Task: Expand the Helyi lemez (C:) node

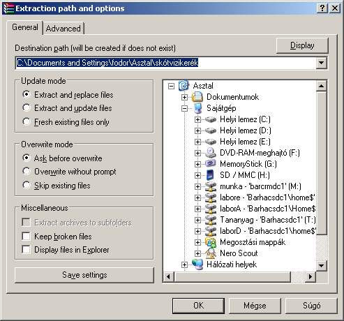Action: point(197,119)
